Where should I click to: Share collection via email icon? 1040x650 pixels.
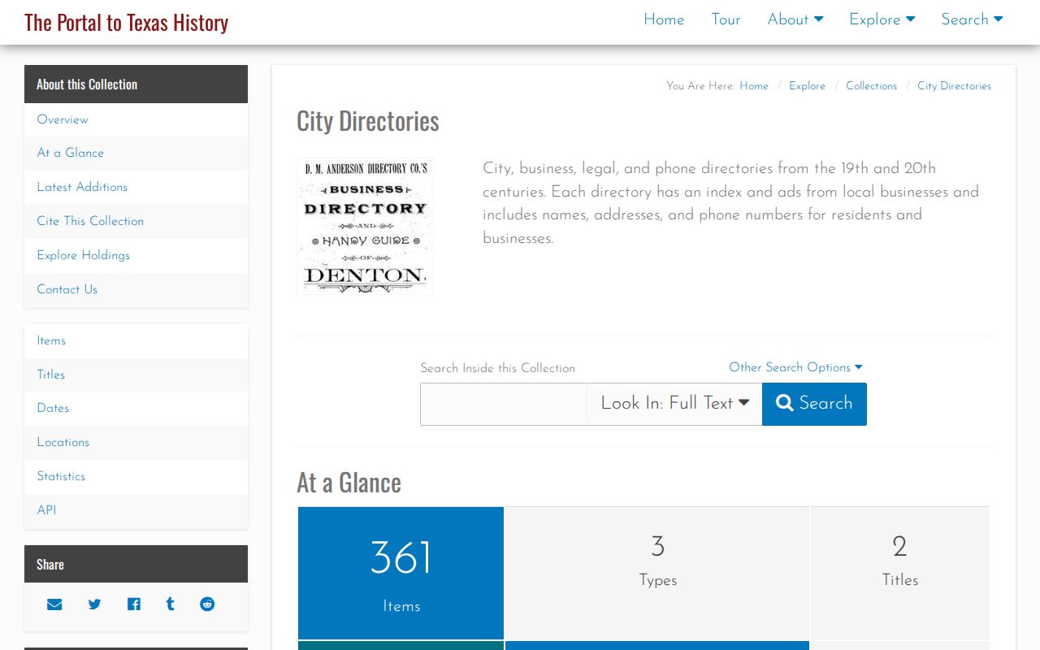coord(54,604)
